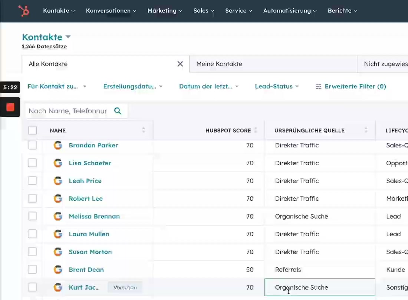408x300 pixels.
Task: Open the Kontakte title dropdown arrow
Action: coord(68,37)
